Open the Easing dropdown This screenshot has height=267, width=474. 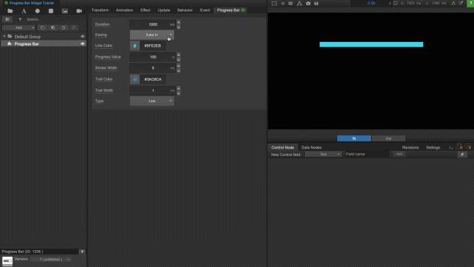152,35
